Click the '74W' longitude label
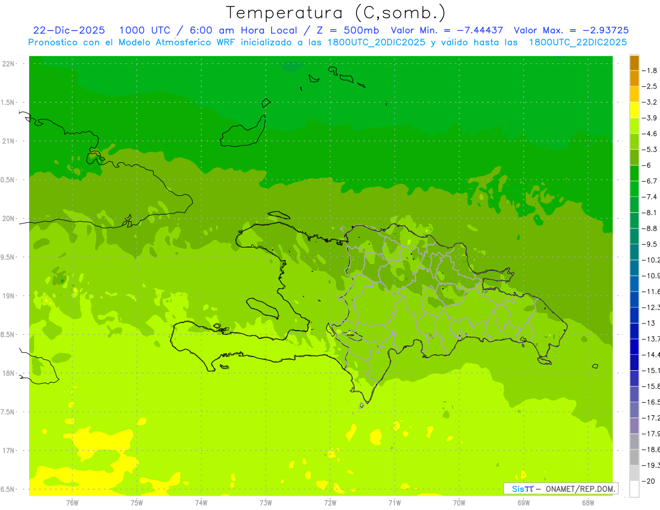This screenshot has width=660, height=510. coord(201,502)
